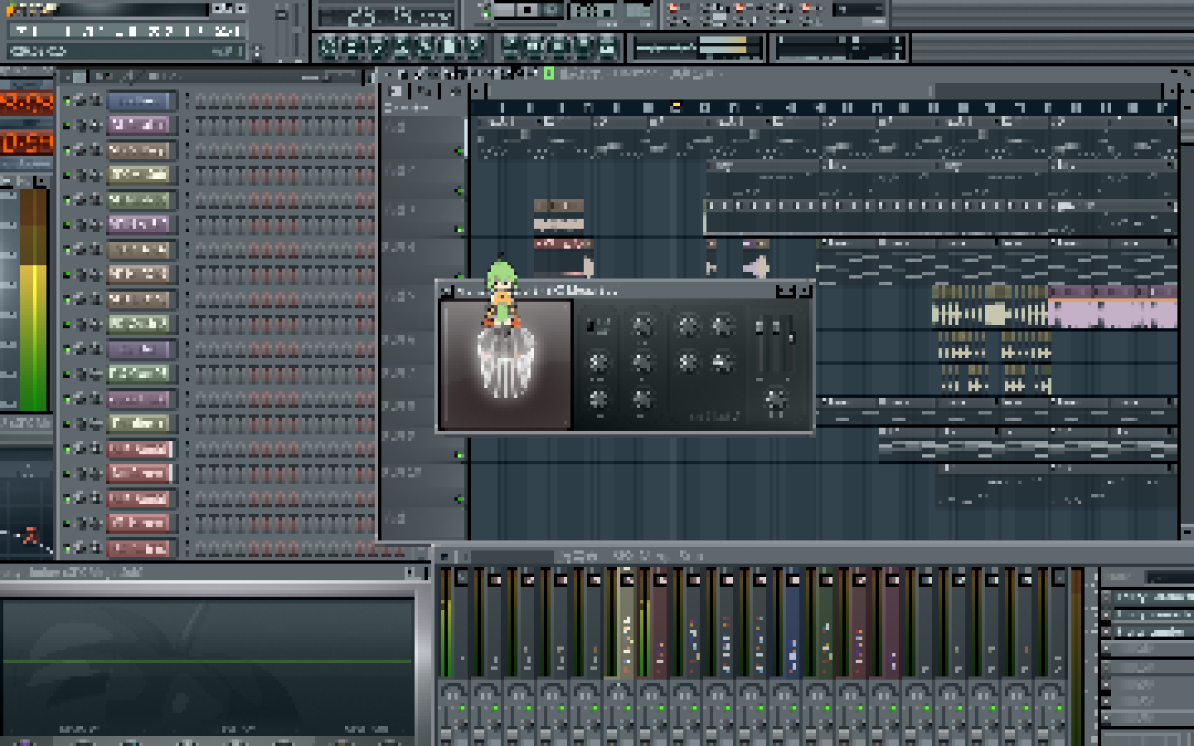The width and height of the screenshot is (1194, 746).
Task: Open the Piano Roll view shortcut icon
Action: click(559, 47)
